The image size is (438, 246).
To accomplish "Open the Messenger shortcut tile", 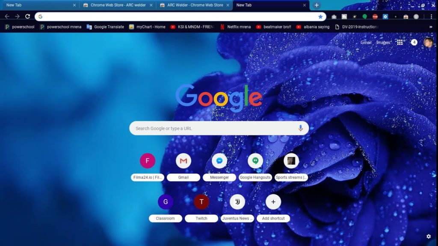I will (x=219, y=167).
